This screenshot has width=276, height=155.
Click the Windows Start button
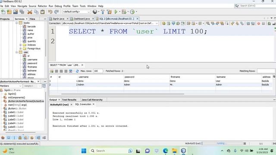[84, 151]
